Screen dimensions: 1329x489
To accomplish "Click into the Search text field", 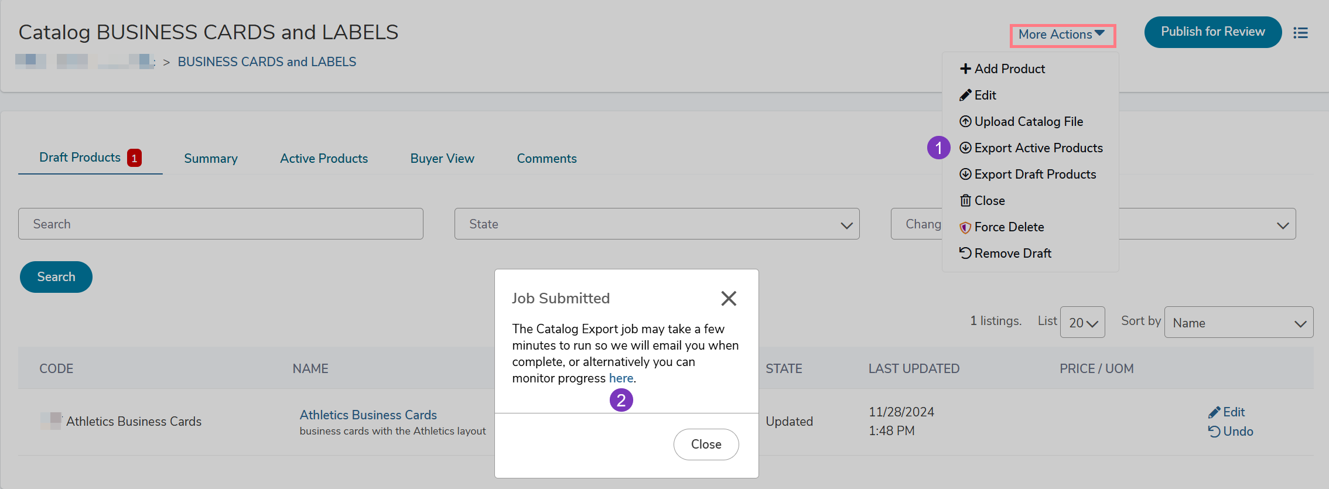I will click(220, 224).
